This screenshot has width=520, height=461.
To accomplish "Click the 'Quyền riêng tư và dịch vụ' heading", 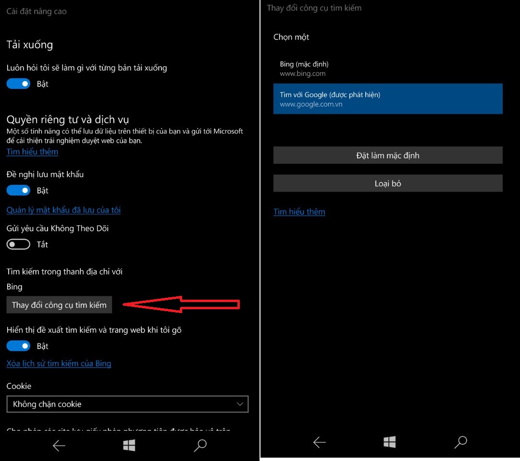I will (68, 119).
